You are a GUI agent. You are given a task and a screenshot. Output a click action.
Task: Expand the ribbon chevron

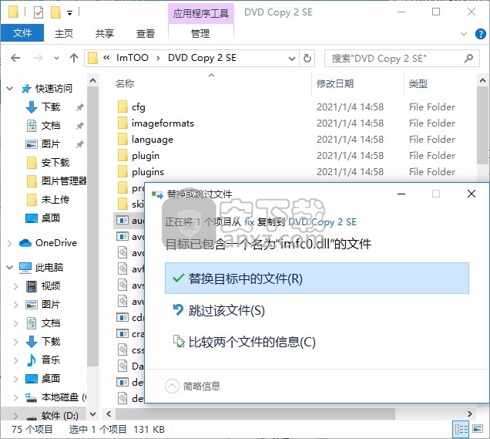point(464,34)
